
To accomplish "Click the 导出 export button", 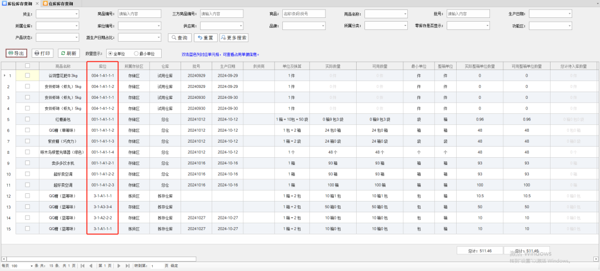I will point(17,53).
